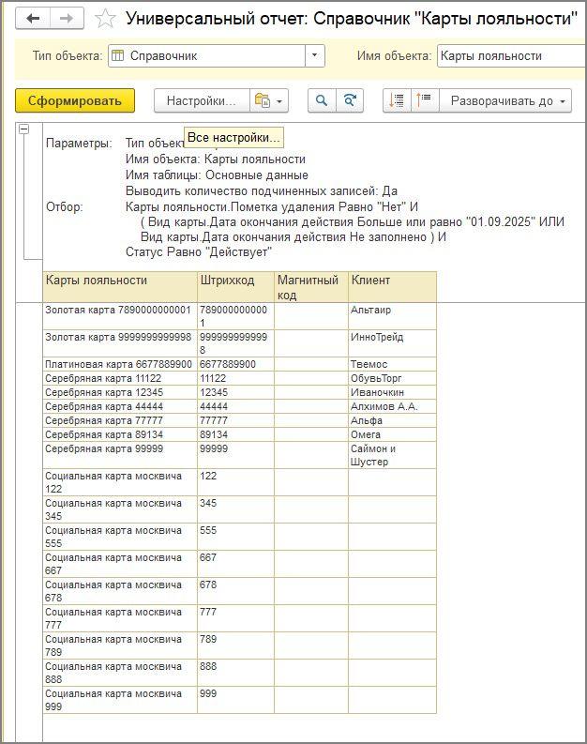
Task: Click the Статус Равно "Действует" filter line
Action: 198,252
